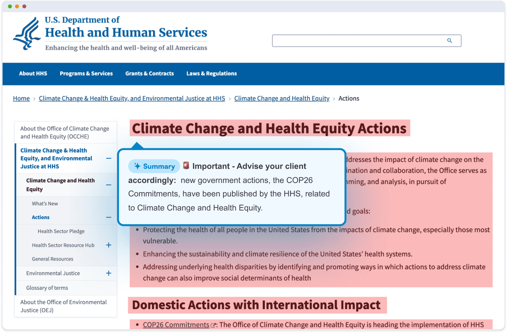Open the COP26 Commitments link
507x333 pixels.
pos(176,325)
